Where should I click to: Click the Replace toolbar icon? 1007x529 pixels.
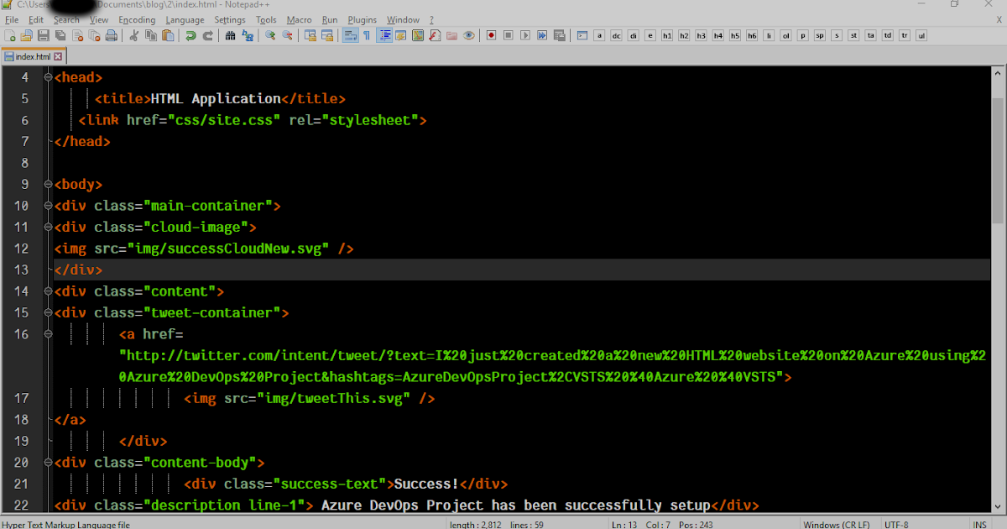[x=248, y=35]
